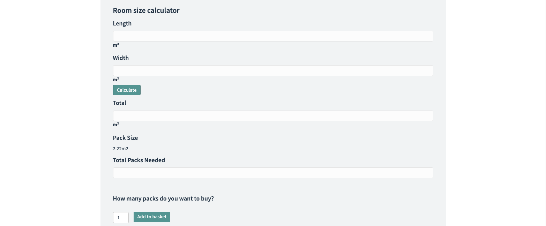
Task: Click the m² unit below Length field
Action: coord(116,45)
